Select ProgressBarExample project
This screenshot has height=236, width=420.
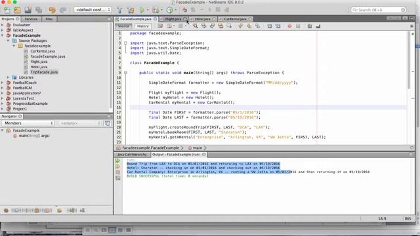click(x=30, y=104)
